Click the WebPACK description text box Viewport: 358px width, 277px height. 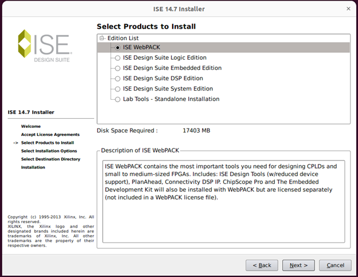[224, 202]
